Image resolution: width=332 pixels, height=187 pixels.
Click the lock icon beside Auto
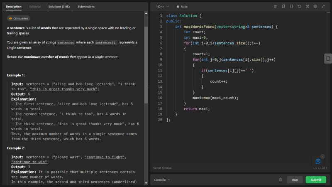tap(178, 7)
